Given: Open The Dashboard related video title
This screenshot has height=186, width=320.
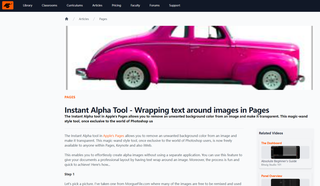Looking at the screenshot, I should coord(271,143).
